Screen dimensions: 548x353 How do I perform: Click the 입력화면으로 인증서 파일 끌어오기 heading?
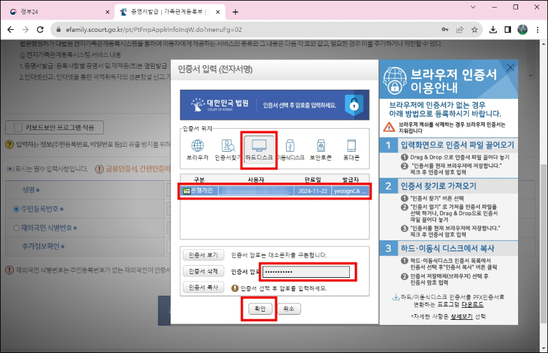[x=457, y=145]
